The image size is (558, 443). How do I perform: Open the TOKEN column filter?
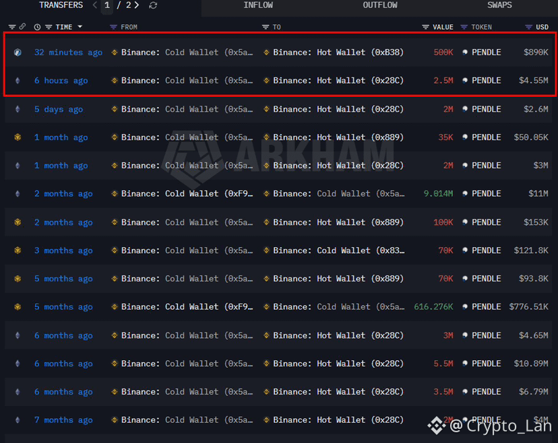(x=464, y=27)
